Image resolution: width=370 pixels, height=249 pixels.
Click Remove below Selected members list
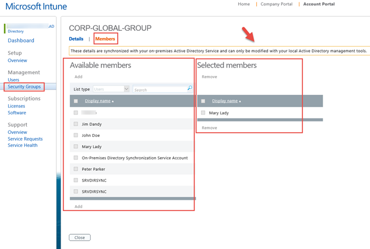[x=209, y=127]
